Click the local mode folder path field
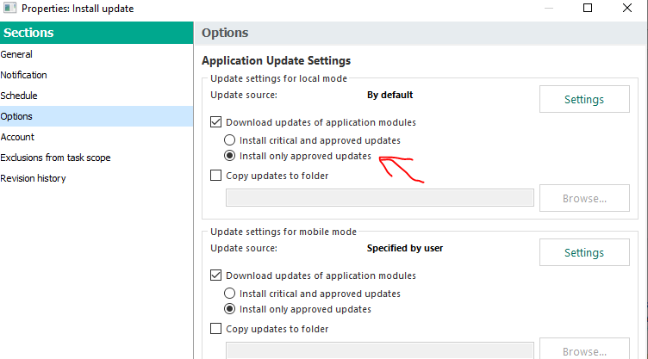The height and width of the screenshot is (359, 648). [380, 198]
